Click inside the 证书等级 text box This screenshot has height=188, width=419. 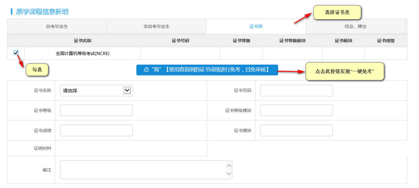tap(96, 110)
